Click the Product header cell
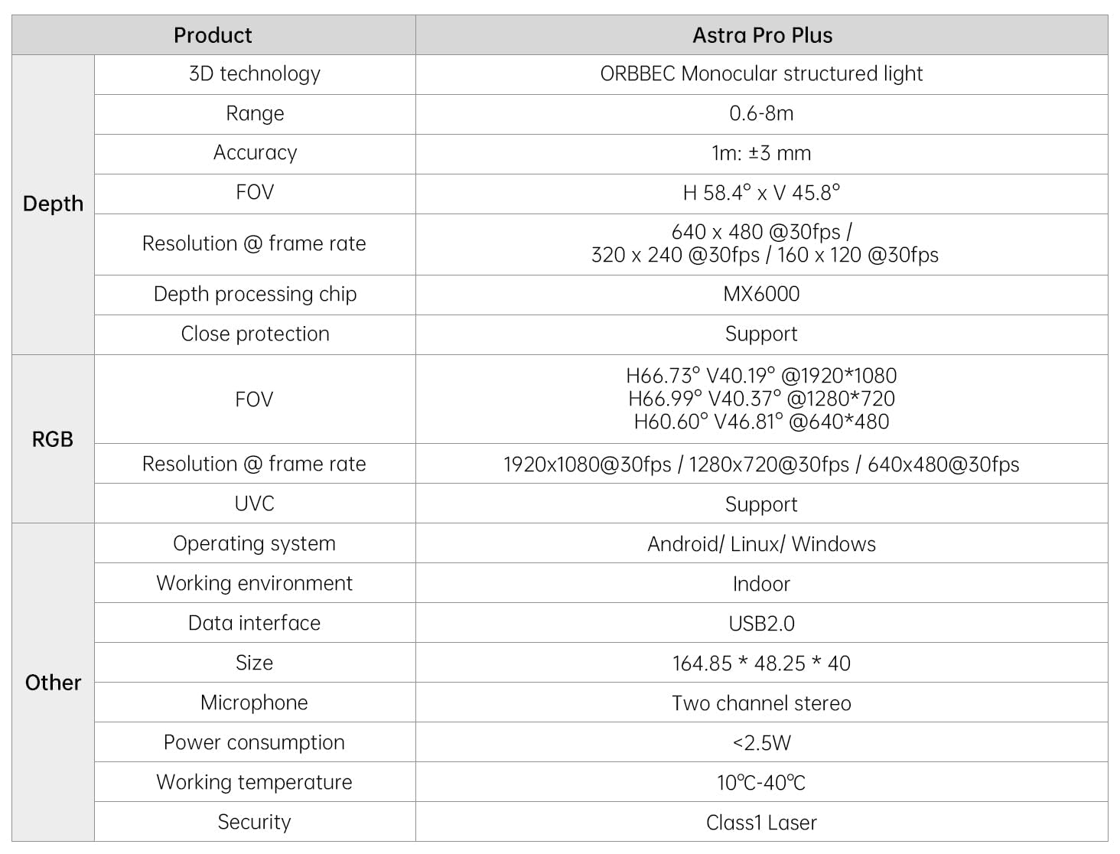Screen dimensions: 1120x854 click(213, 35)
